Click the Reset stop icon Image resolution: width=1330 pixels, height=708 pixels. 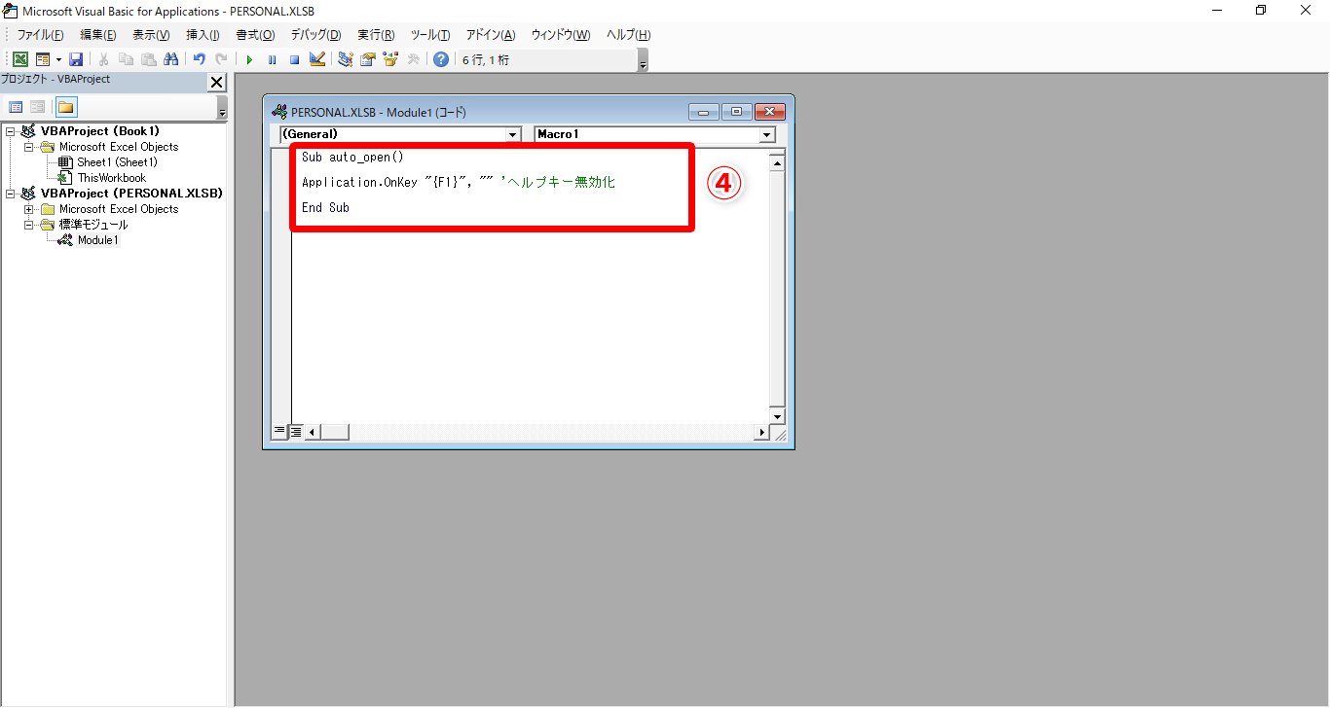294,59
